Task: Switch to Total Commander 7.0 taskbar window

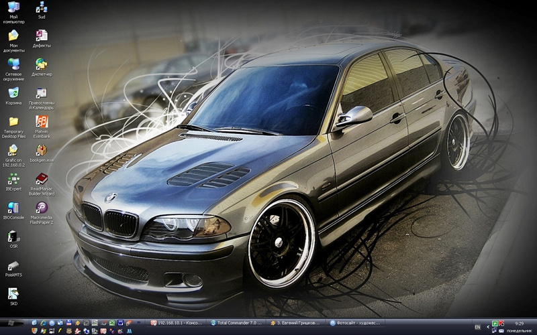Action: point(237,323)
